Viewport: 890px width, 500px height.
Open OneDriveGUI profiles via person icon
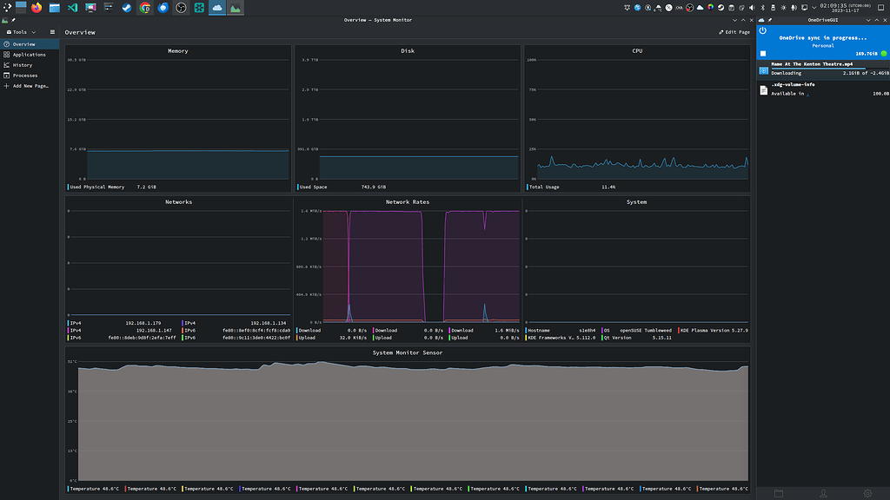pos(822,493)
